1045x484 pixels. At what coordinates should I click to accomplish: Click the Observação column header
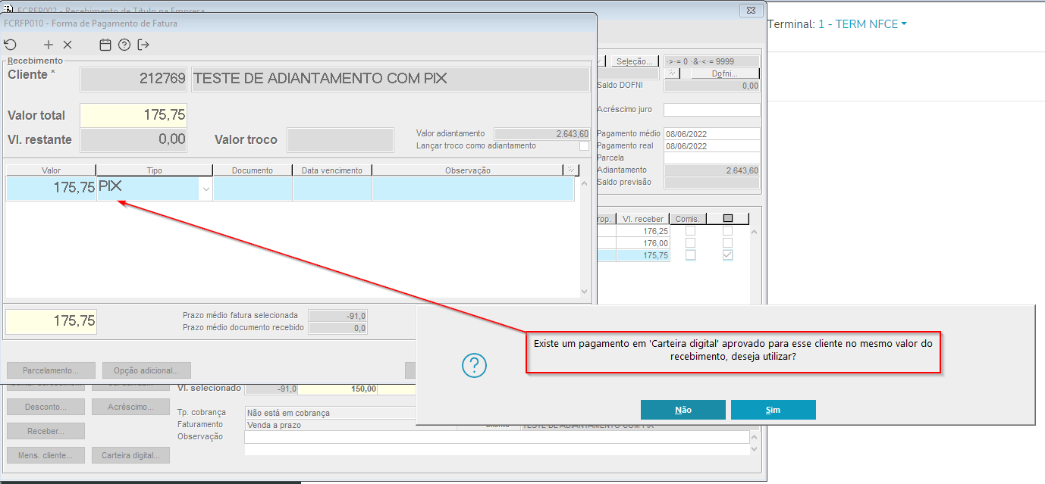[x=468, y=170]
